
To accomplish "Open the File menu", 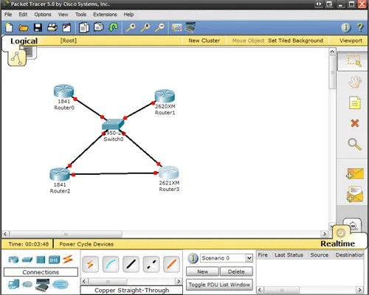I will click(x=8, y=15).
